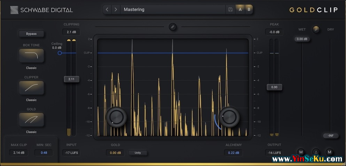
Task: Click the delta triangle monitor button
Action: click(x=316, y=152)
